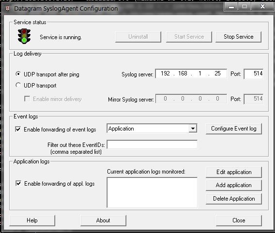Click Add application button
Screen dimensions: 275x233
(x=234, y=185)
